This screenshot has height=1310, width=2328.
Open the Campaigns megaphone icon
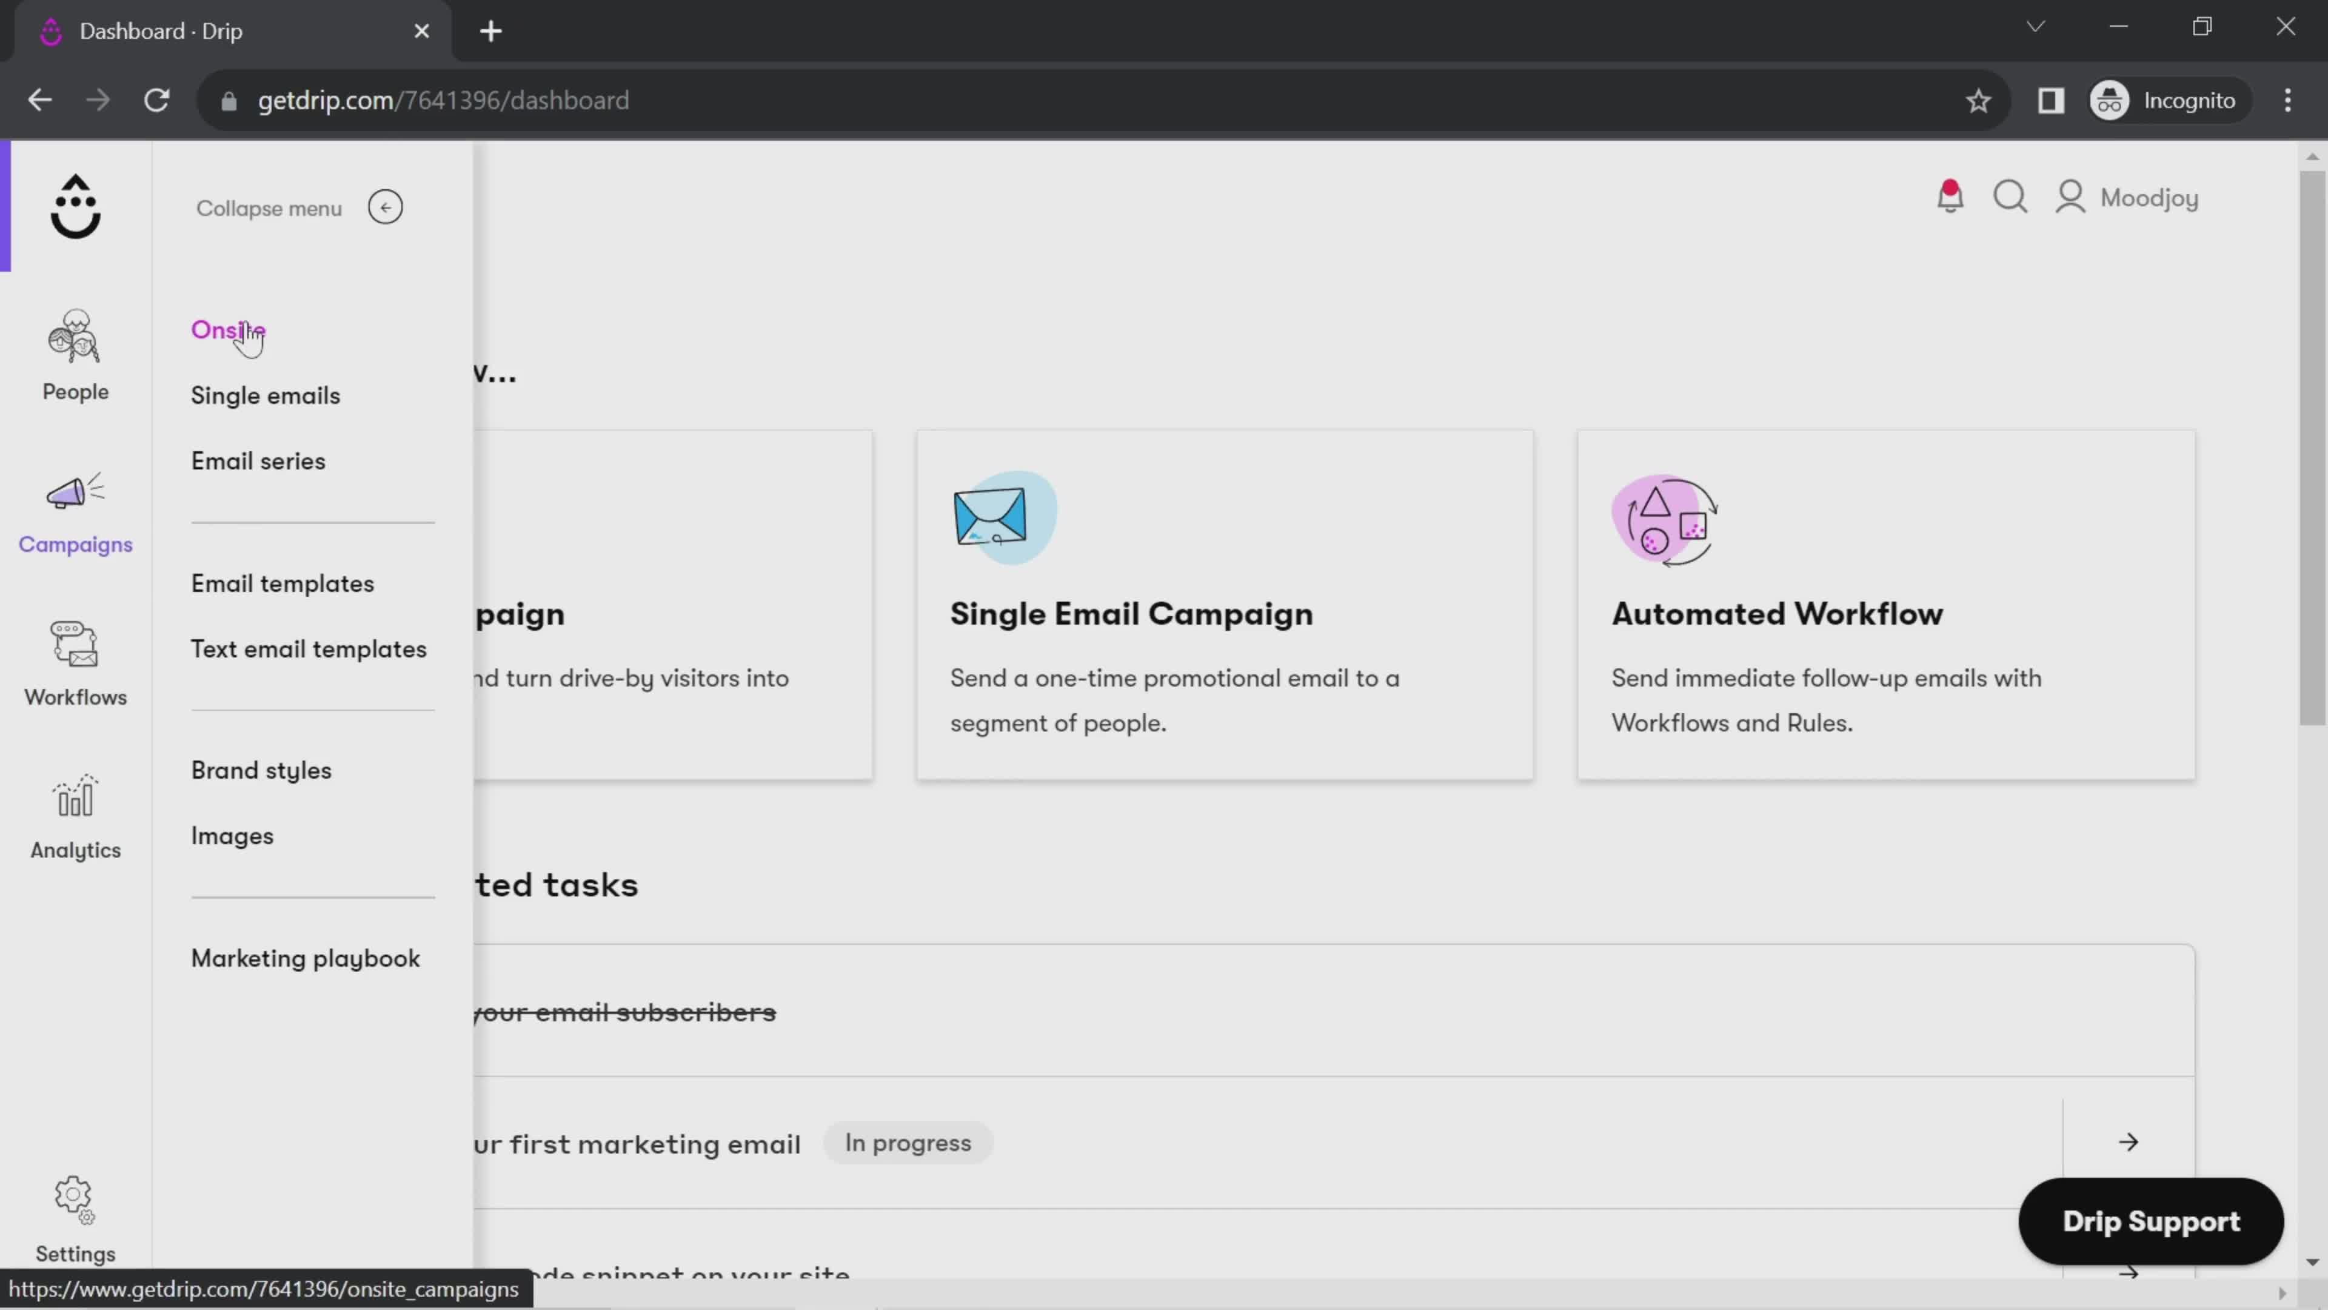(x=75, y=491)
